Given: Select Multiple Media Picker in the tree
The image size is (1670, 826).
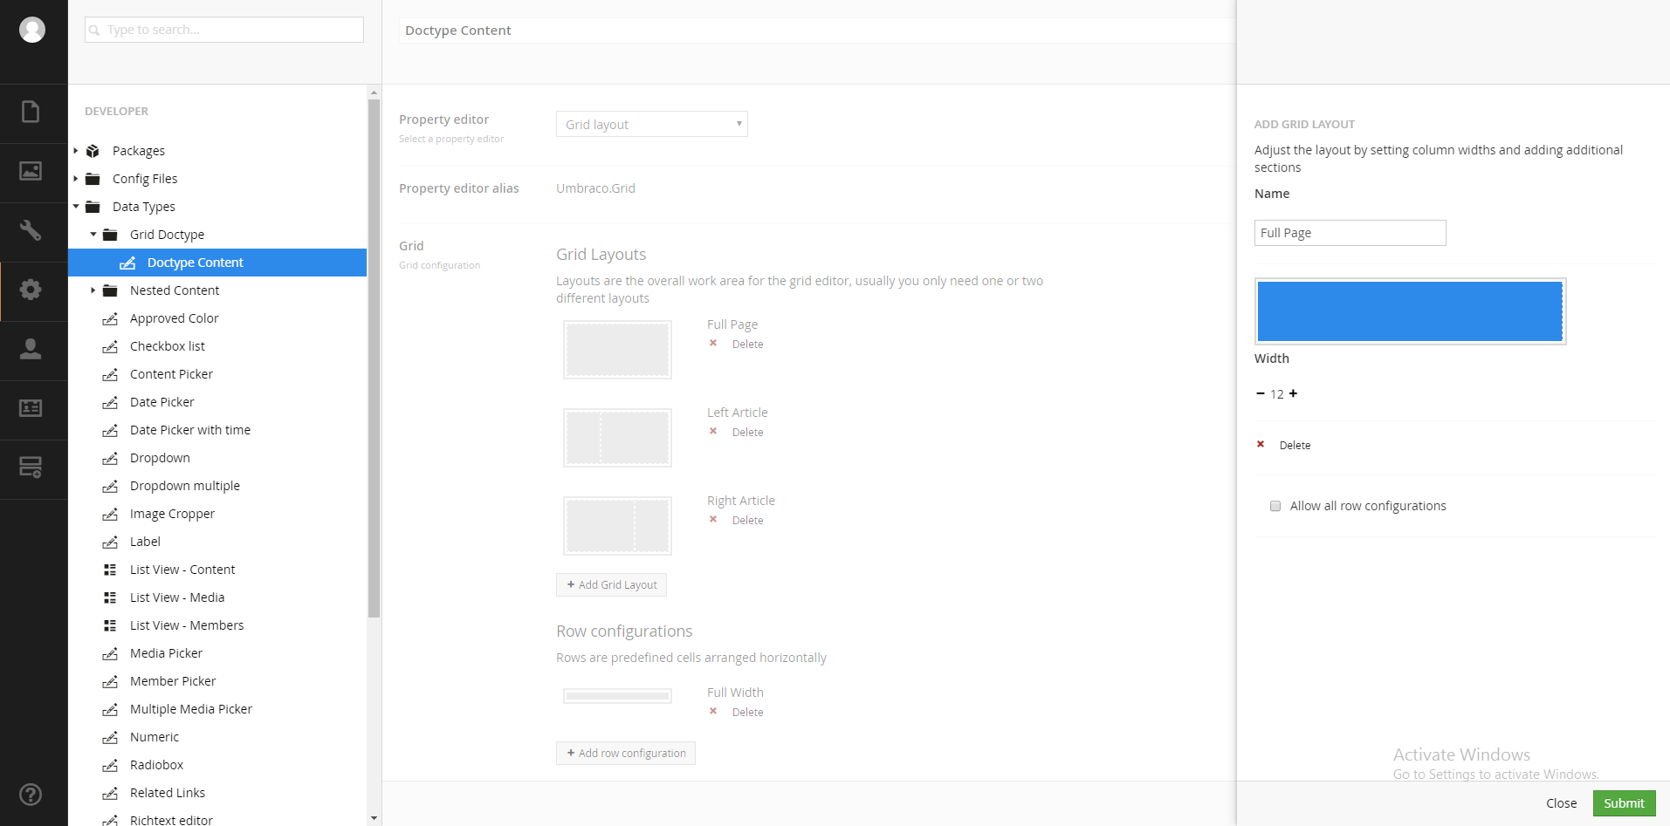Looking at the screenshot, I should 191,709.
